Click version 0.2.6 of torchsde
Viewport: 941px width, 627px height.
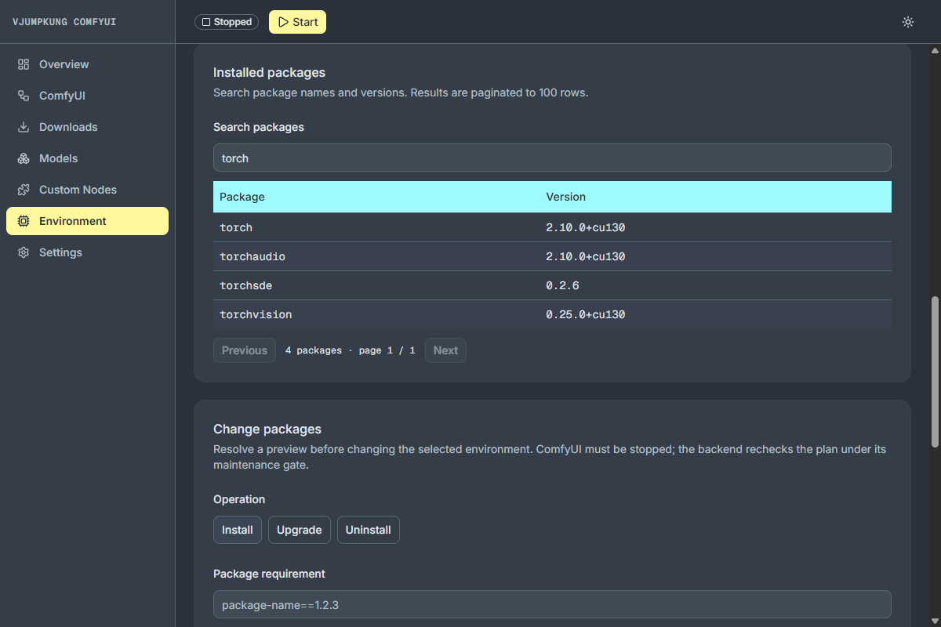562,285
